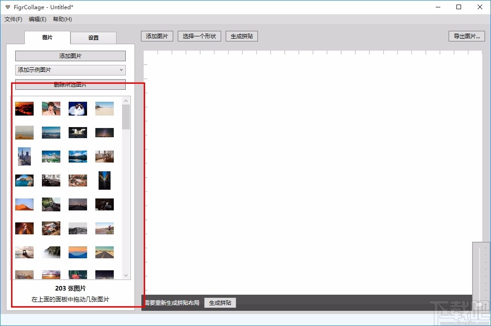
Task: Click the 导出图片... button
Action: [x=467, y=36]
